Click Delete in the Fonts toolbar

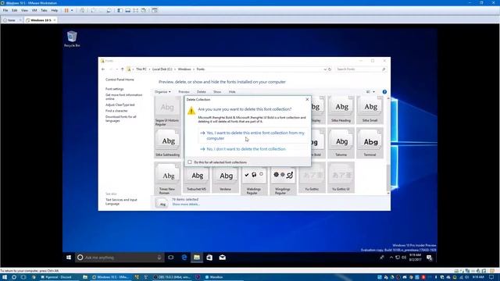coord(202,92)
